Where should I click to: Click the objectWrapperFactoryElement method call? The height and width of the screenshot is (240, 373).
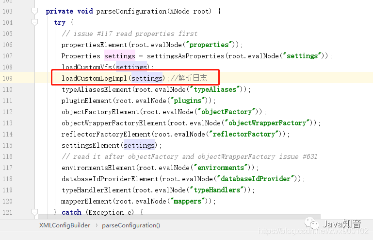click(x=114, y=123)
